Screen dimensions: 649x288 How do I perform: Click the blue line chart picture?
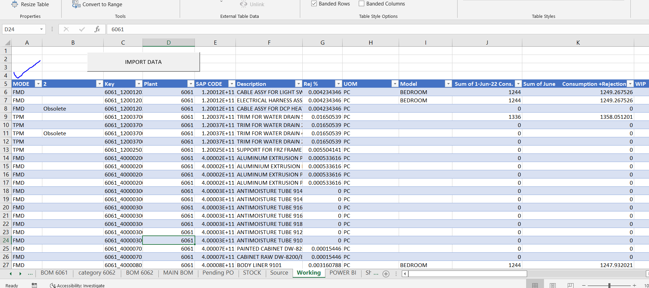tap(27, 69)
